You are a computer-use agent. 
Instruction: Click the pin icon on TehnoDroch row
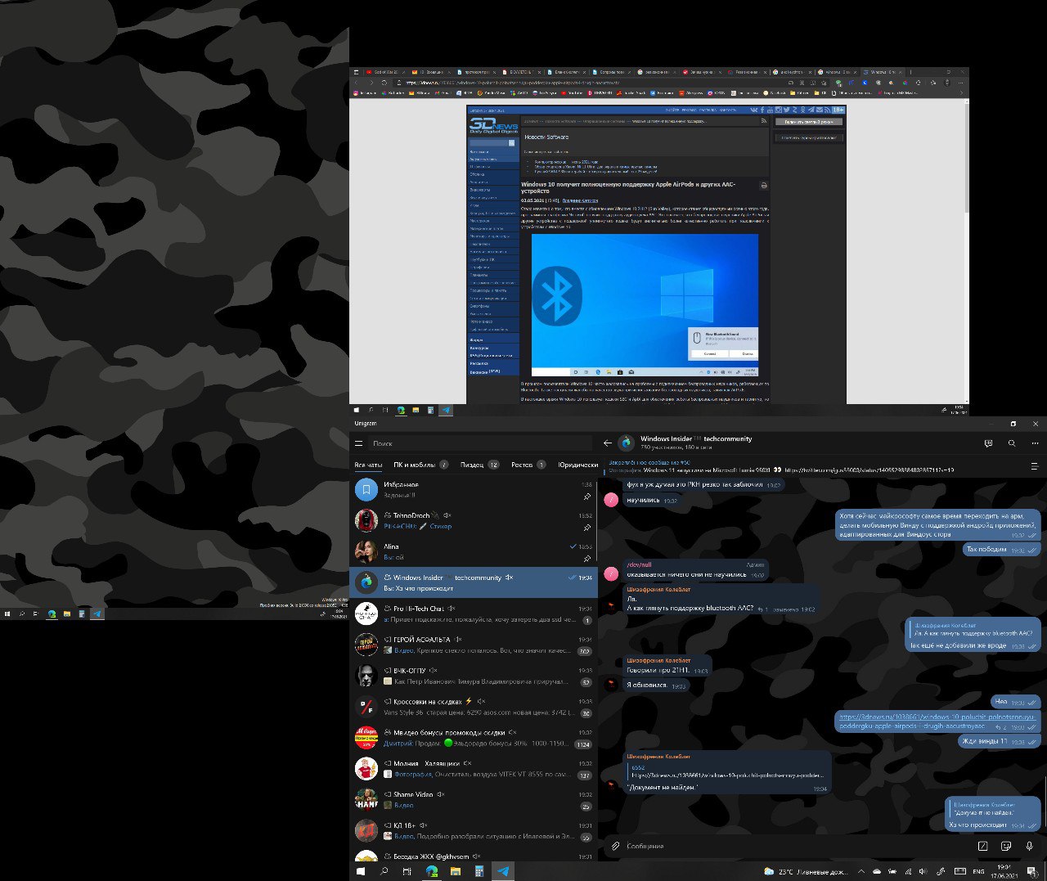586,528
